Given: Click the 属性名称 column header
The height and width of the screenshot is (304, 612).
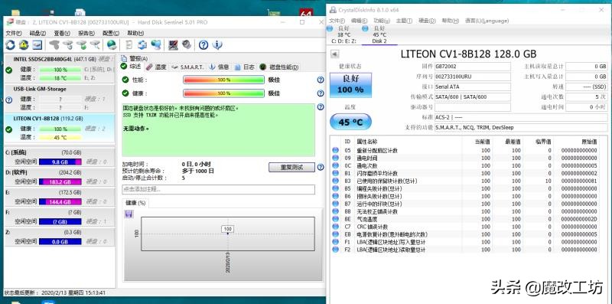Looking at the screenshot, I should [367, 142].
